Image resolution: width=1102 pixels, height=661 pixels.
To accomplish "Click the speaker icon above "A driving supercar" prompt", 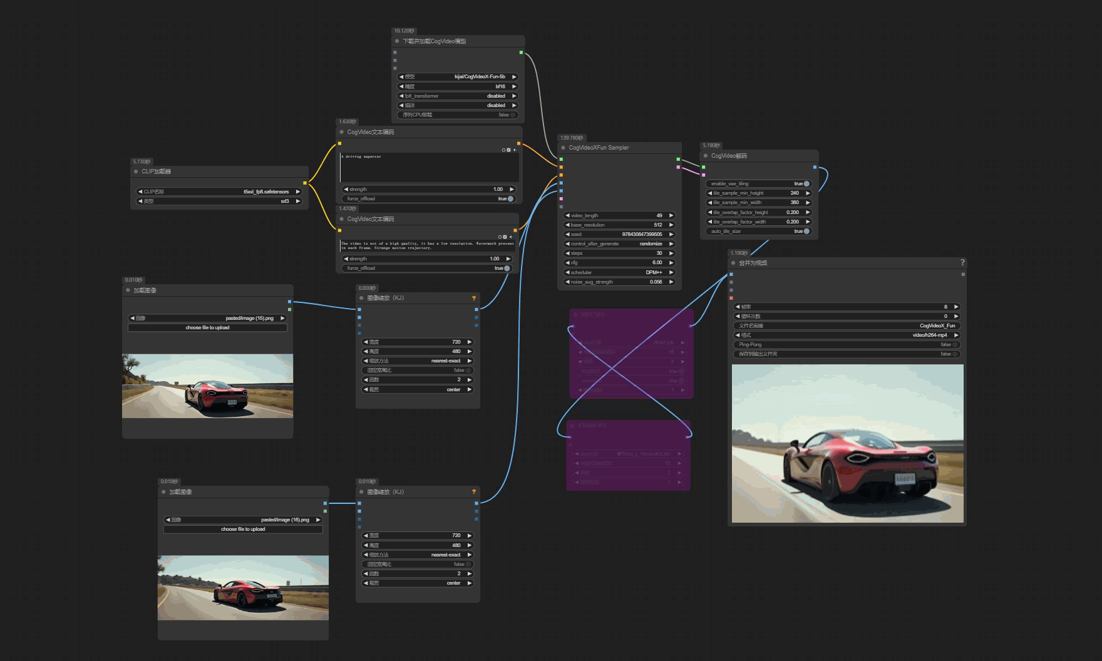I will coord(514,150).
